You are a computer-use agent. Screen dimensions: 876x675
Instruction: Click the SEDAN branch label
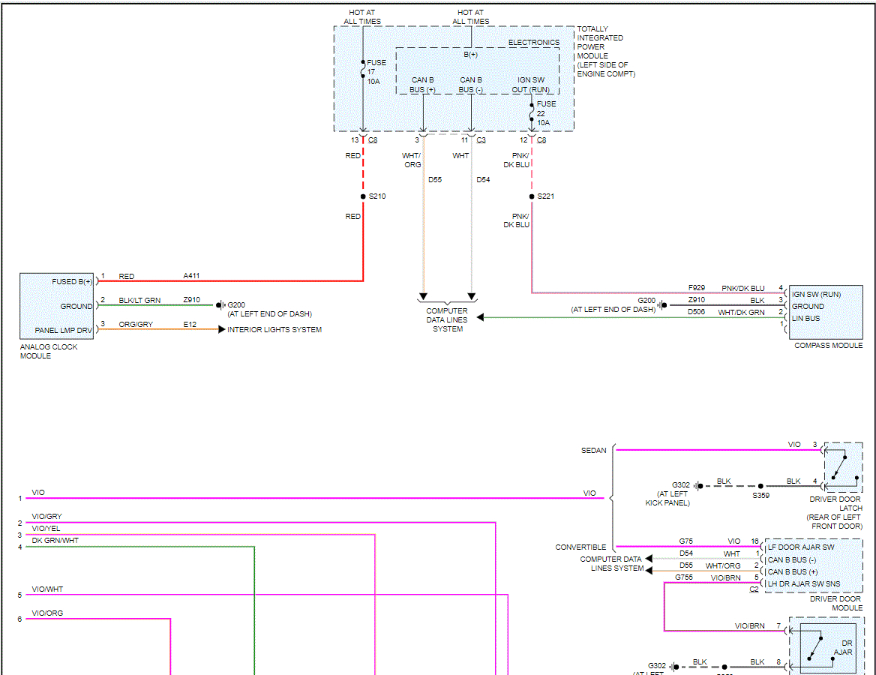(x=593, y=451)
